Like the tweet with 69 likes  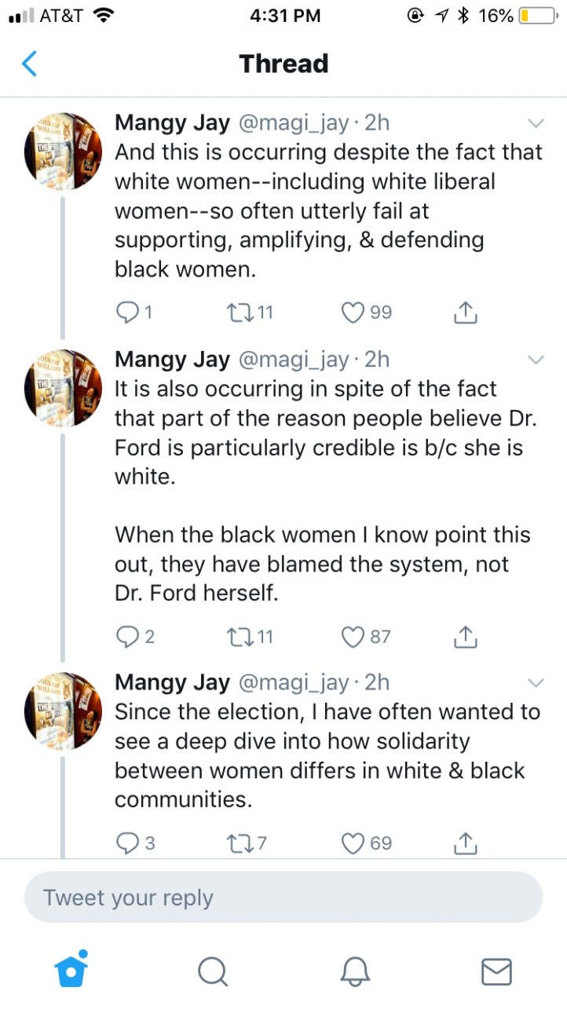[x=353, y=843]
